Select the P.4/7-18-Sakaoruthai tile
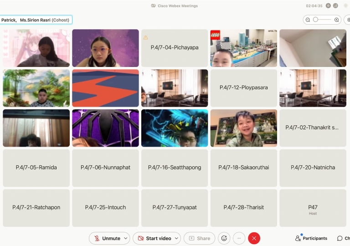Viewport: 350px width, 246px height. coord(244,168)
